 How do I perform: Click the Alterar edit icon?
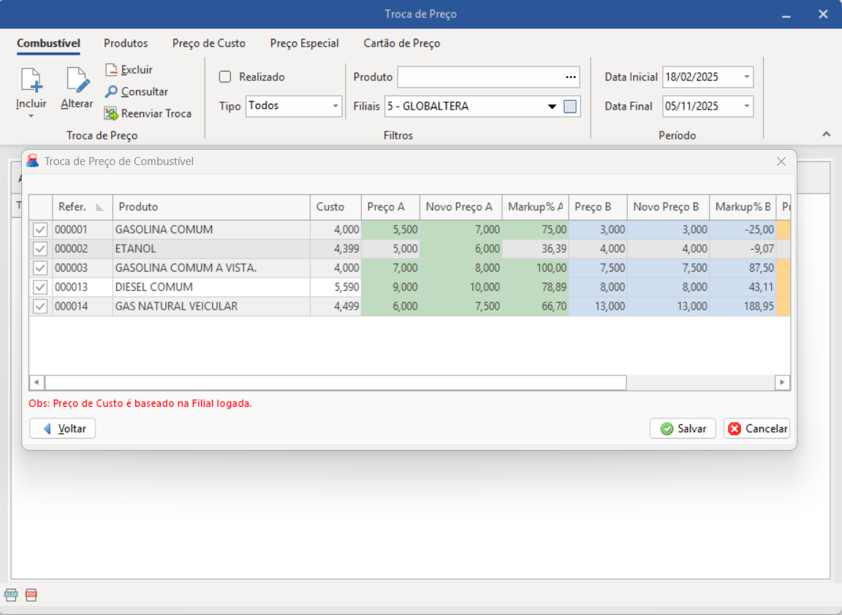(77, 80)
